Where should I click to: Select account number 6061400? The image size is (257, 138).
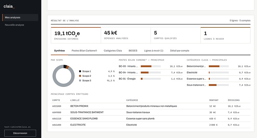pyautogui.click(x=57, y=125)
